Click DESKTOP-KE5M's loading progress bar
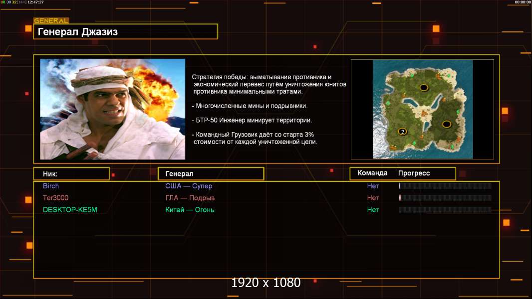 coord(445,210)
